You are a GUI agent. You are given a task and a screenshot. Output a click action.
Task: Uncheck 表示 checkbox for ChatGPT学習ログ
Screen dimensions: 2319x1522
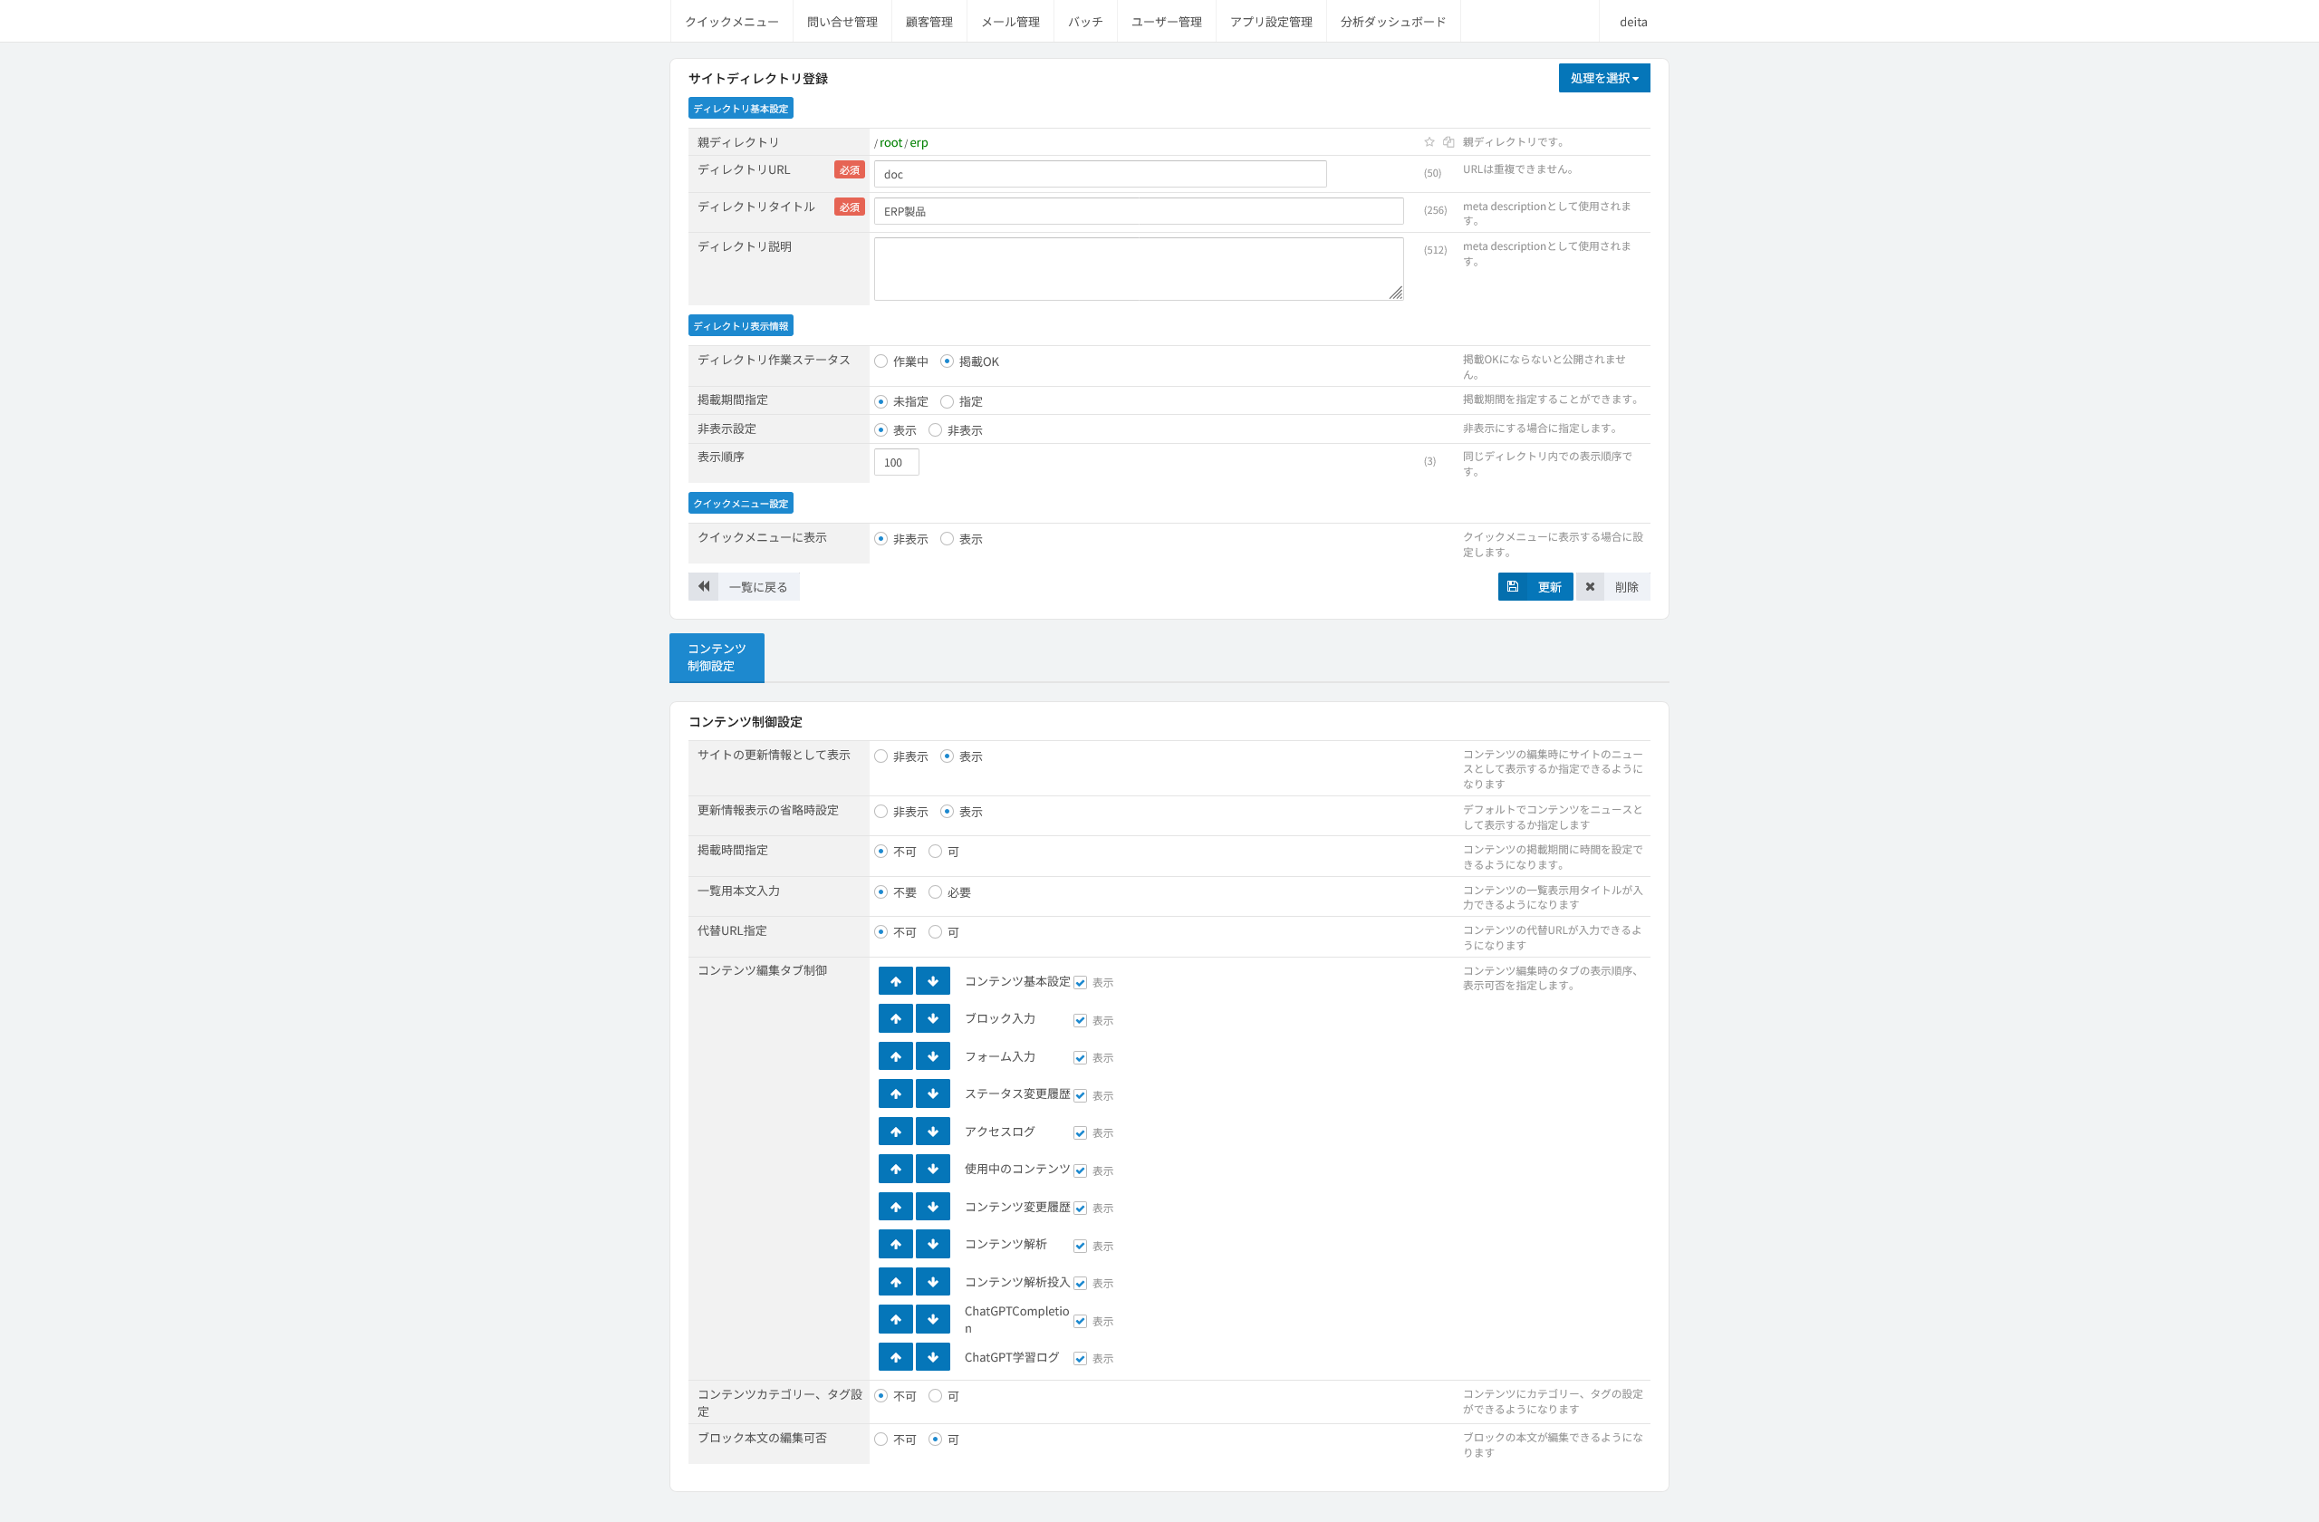(x=1080, y=1358)
